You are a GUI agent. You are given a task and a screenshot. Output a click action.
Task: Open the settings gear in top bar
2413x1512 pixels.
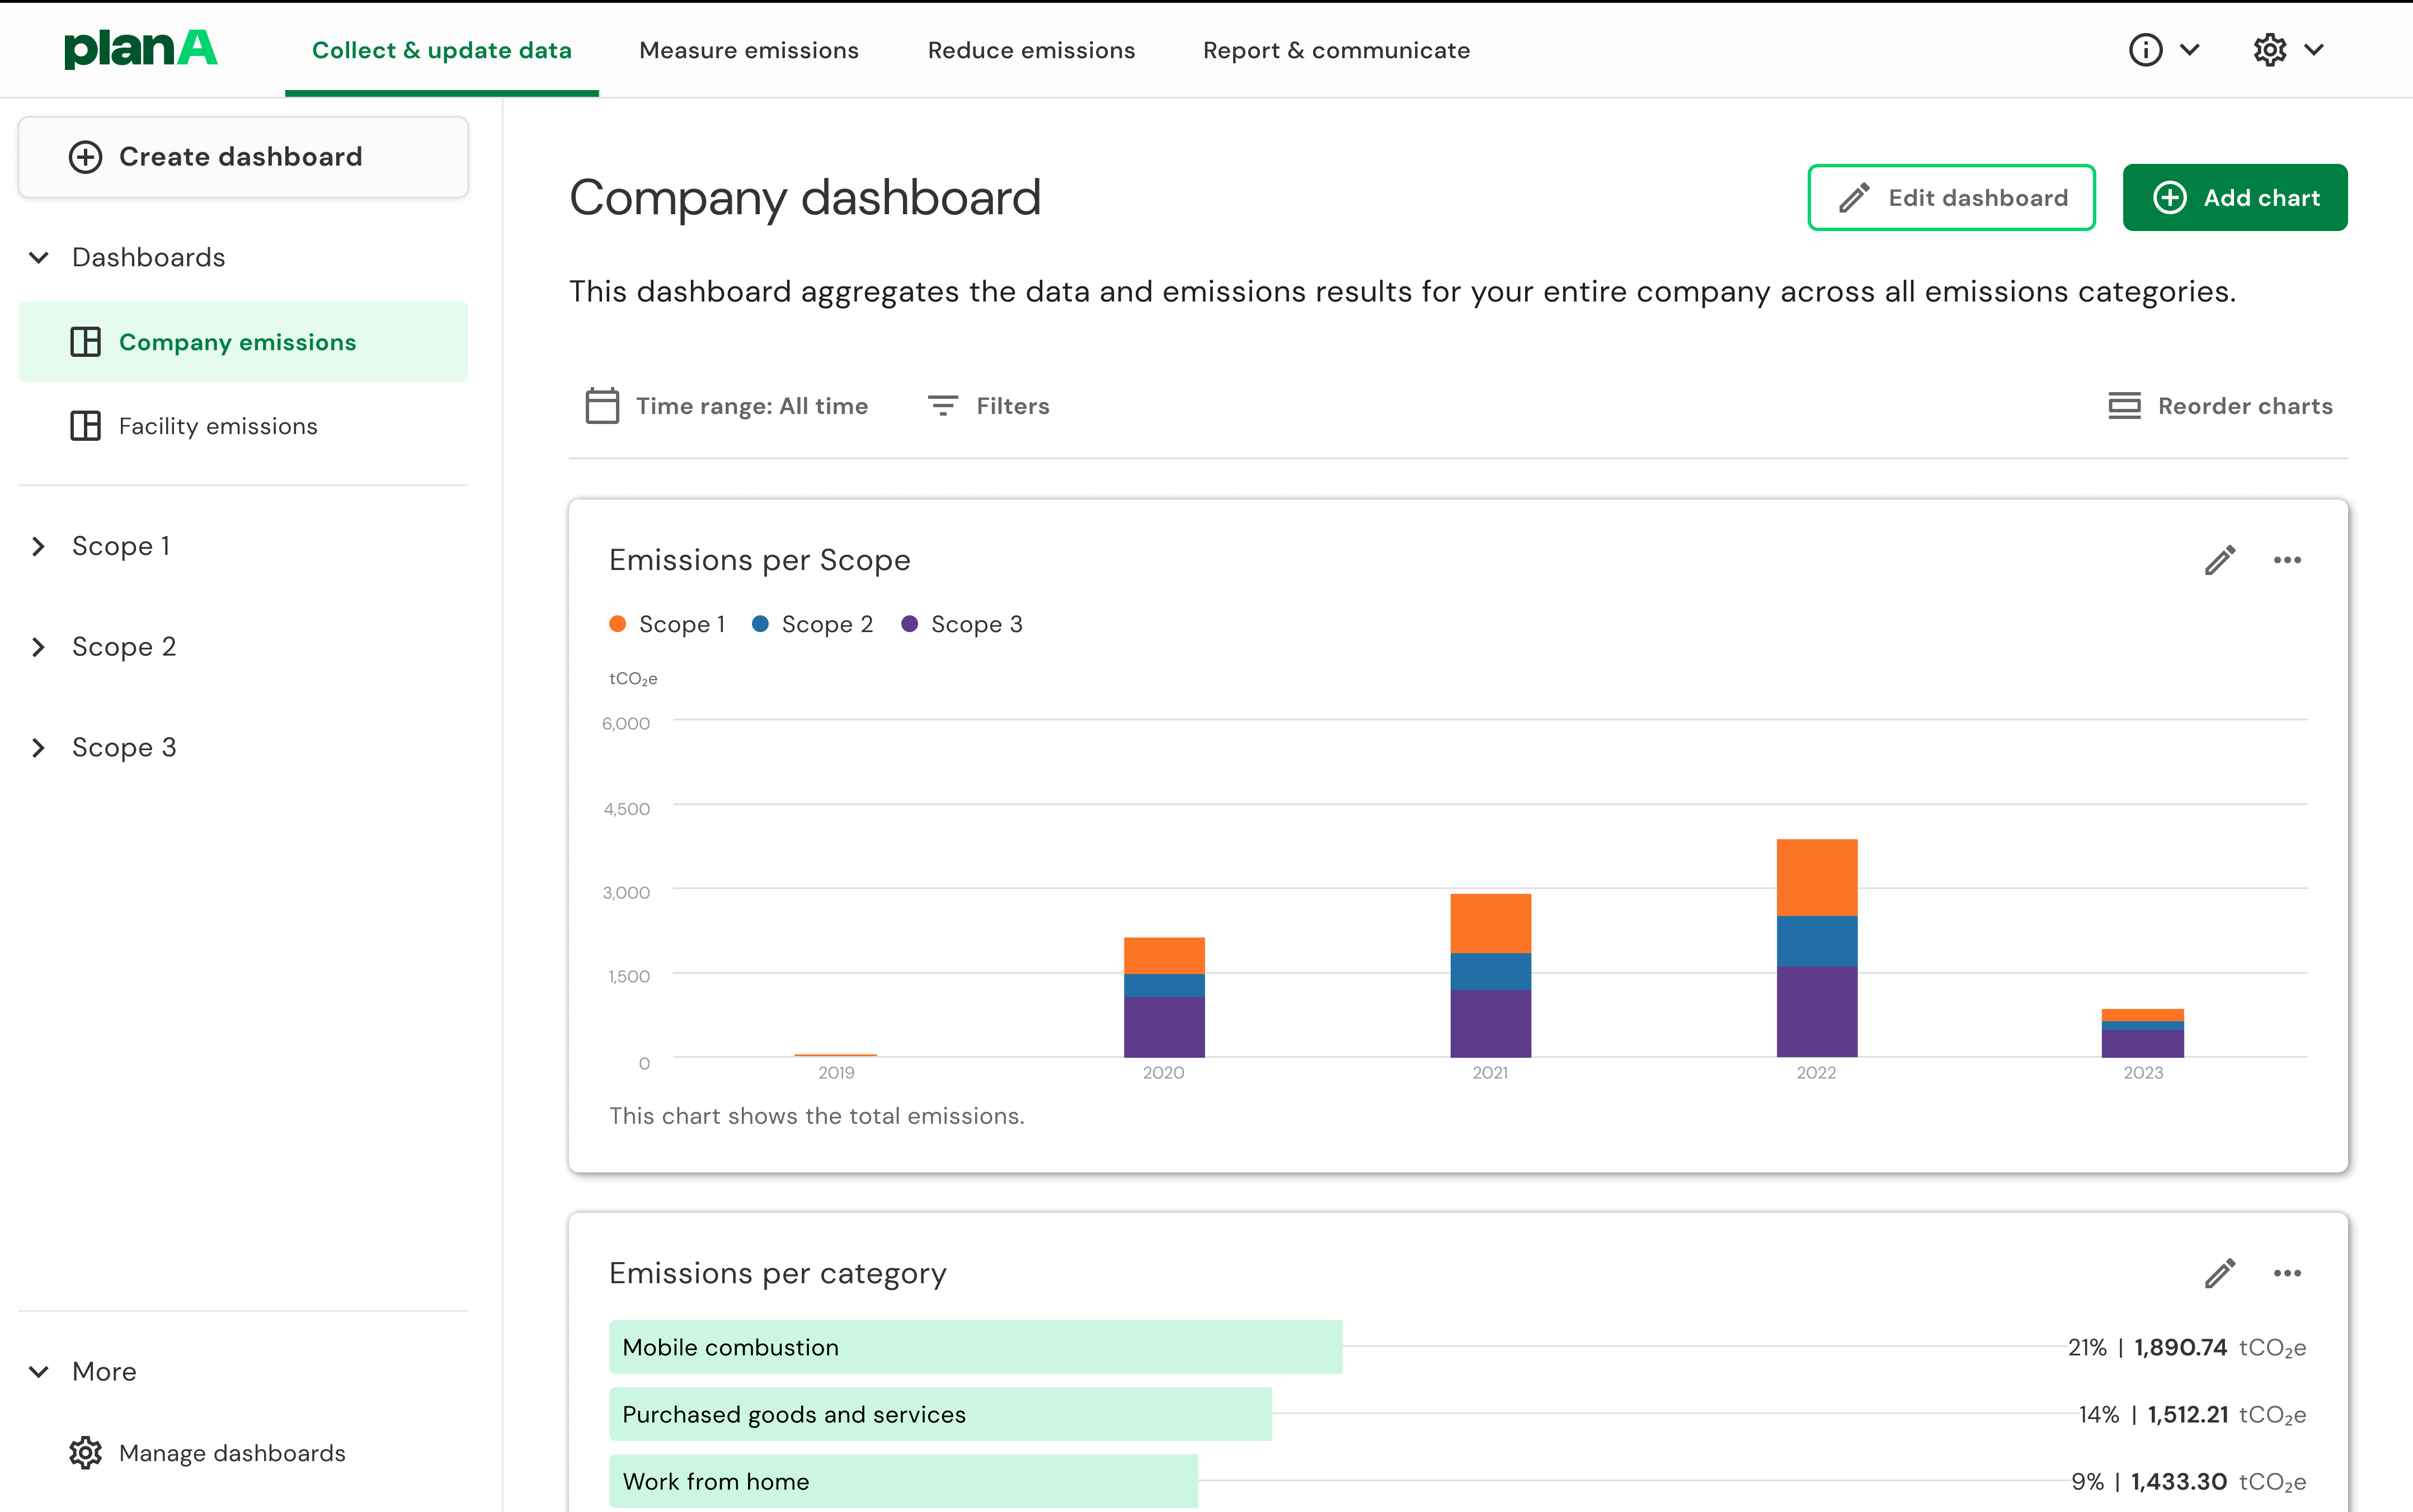coord(2269,50)
